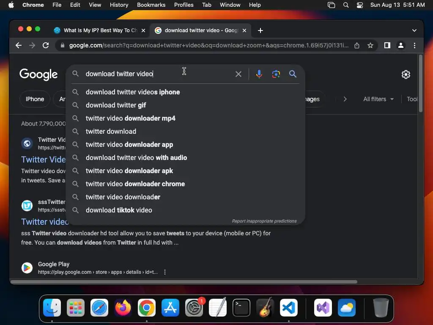
Task: Open macOS Control Center icon
Action: coord(359,5)
